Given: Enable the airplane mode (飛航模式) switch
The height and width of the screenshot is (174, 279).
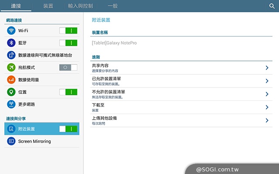Looking at the screenshot, I should pyautogui.click(x=68, y=67).
